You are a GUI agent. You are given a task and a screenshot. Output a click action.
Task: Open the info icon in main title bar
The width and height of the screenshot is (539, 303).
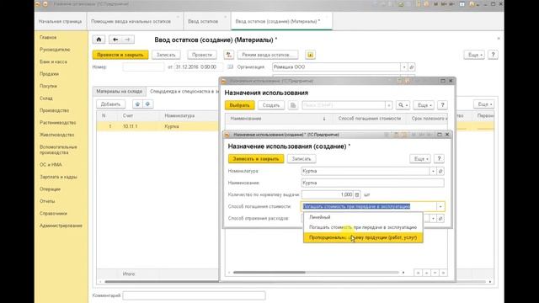tap(472, 4)
